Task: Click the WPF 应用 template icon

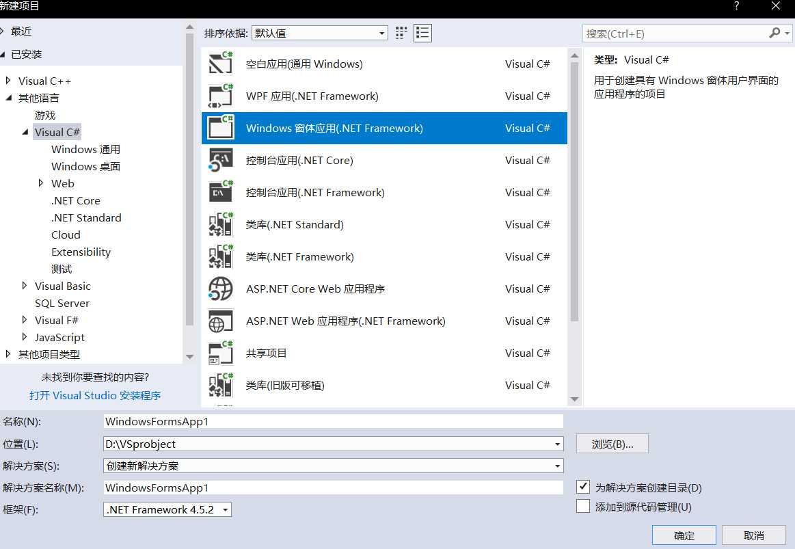Action: pyautogui.click(x=221, y=96)
